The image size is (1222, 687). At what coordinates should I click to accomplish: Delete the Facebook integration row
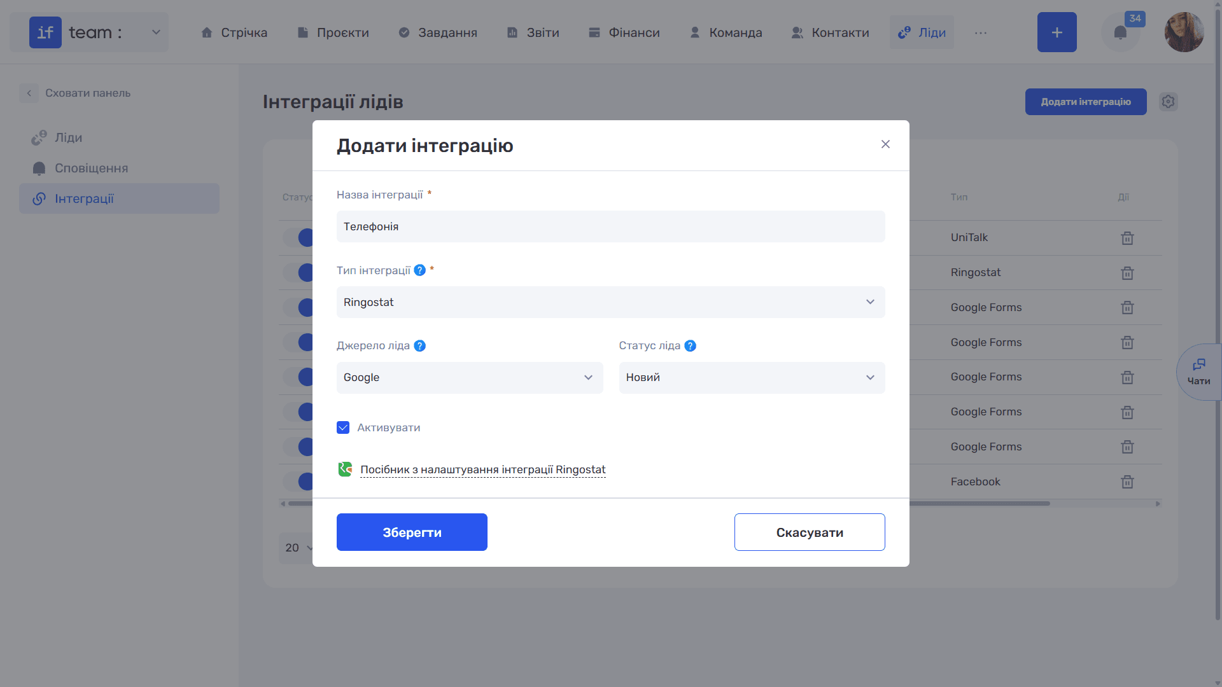[x=1127, y=482]
